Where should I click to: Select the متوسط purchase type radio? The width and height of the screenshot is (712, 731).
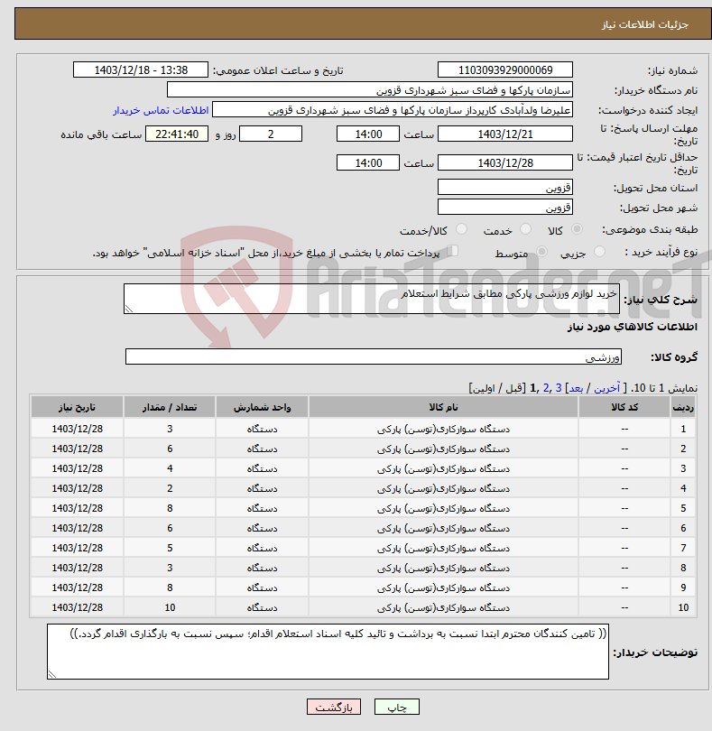coord(541,252)
